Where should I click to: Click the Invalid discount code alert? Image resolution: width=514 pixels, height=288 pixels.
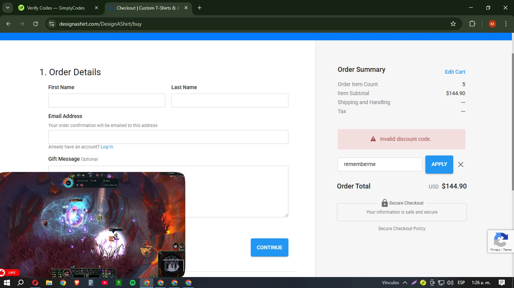401,139
